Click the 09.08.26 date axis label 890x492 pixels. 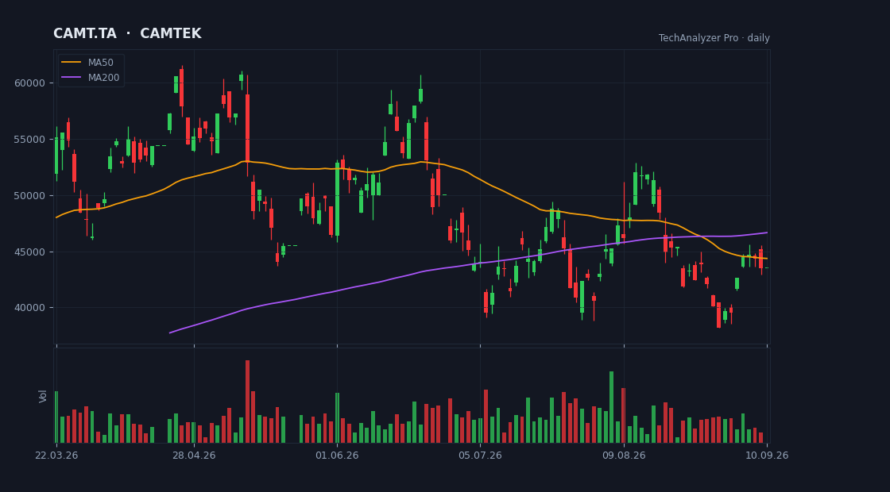[624, 455]
